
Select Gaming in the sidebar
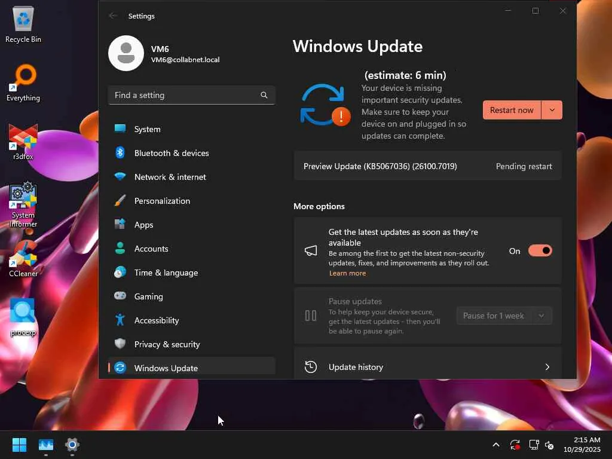(192, 296)
